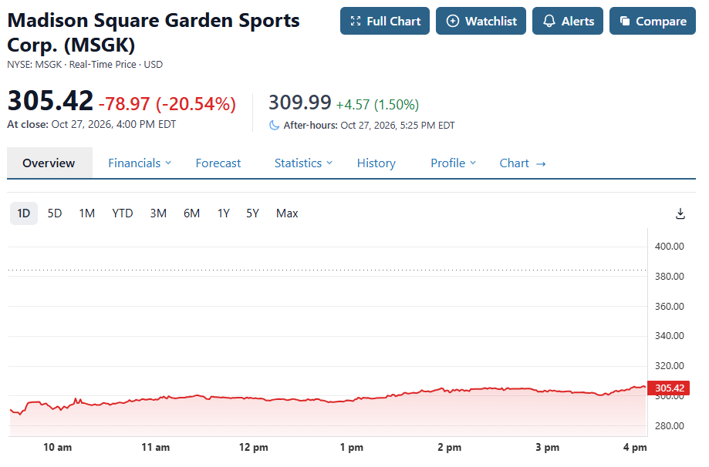Select the 1D chart range

(x=23, y=213)
